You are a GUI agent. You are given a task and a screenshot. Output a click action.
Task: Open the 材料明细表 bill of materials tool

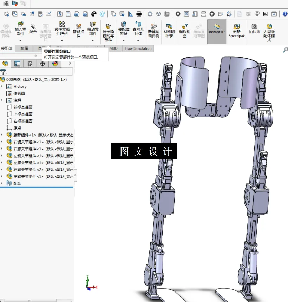click(169, 29)
